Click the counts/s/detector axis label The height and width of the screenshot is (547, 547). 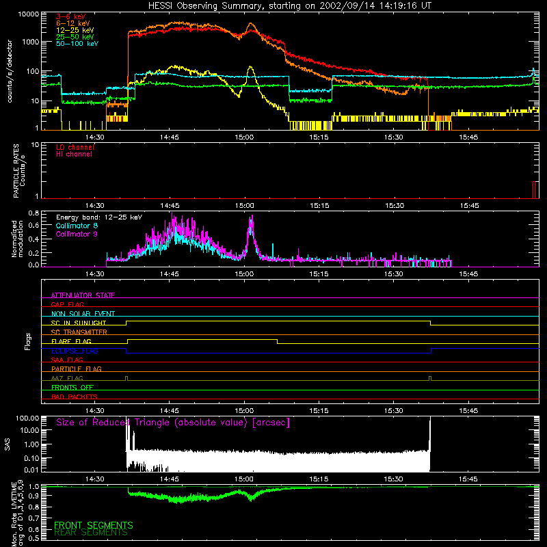point(10,71)
